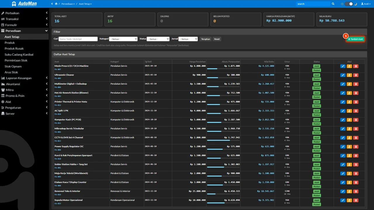
Task: Click the FA-007 asset code
Action: (x=58, y=69)
